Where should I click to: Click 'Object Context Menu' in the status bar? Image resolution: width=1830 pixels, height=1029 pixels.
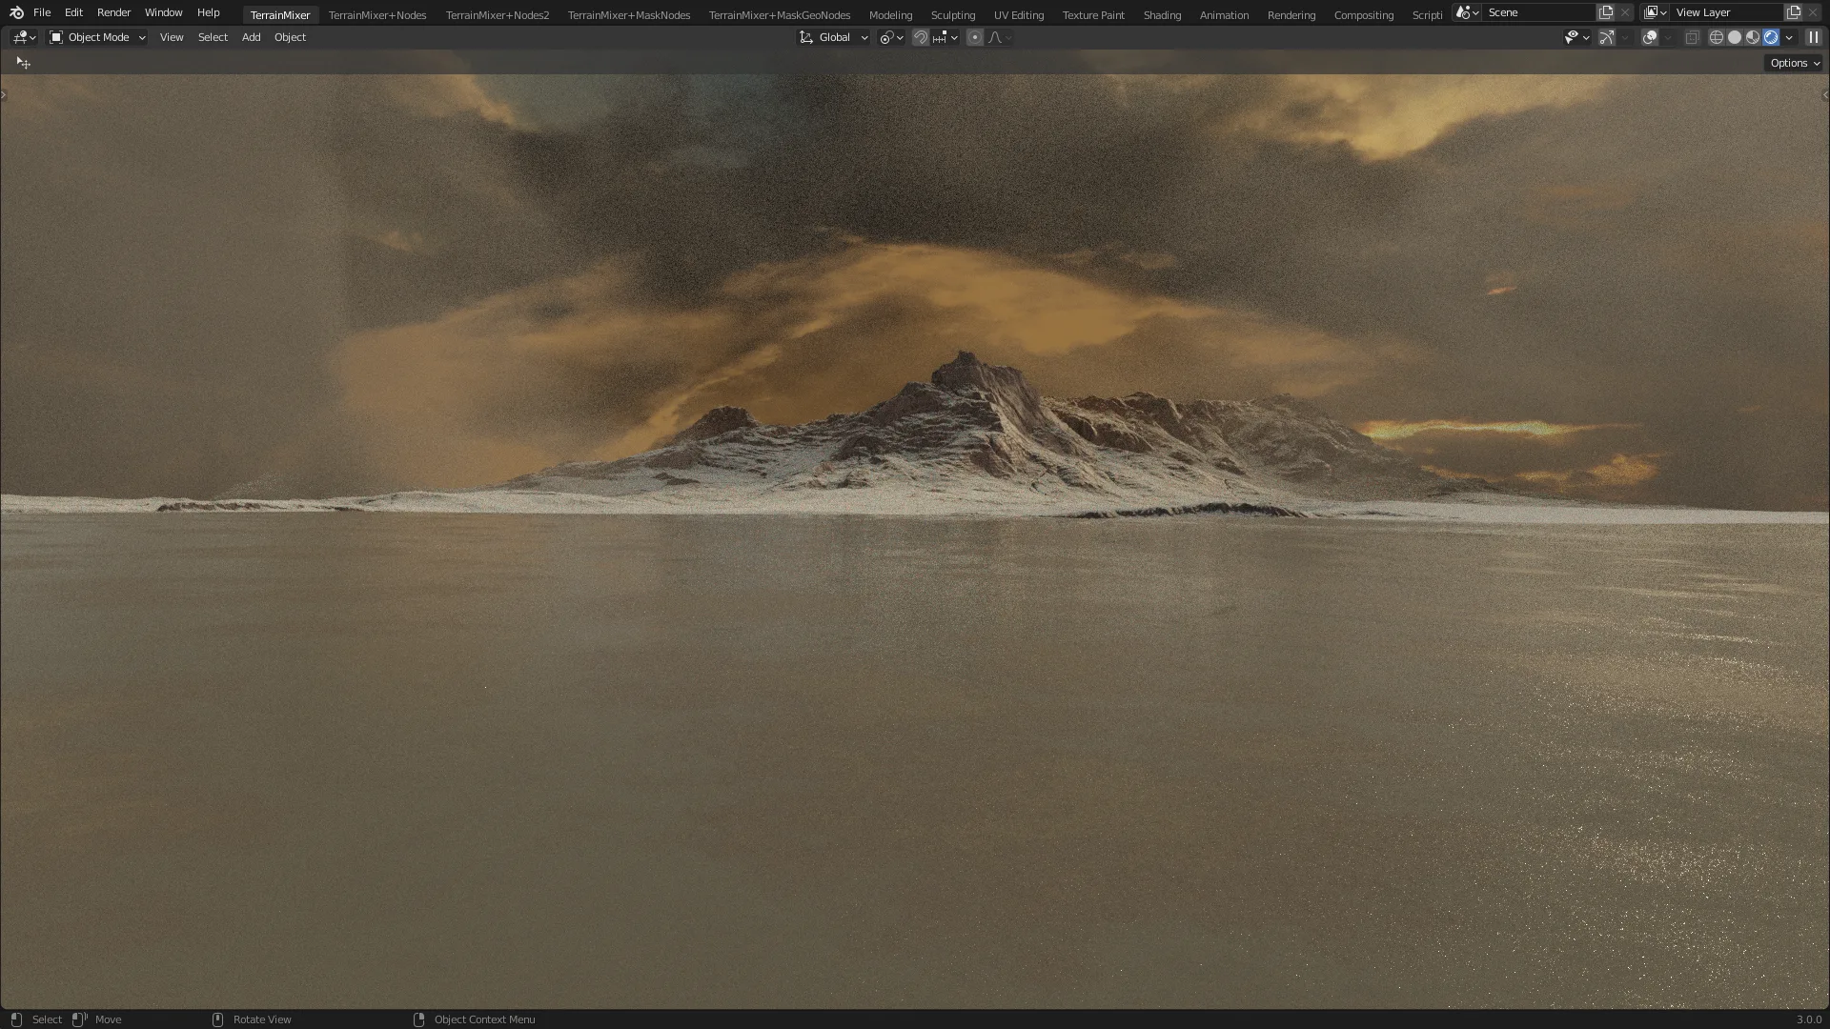coord(484,1019)
